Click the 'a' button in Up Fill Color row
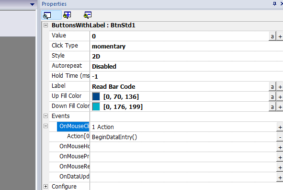 [x=272, y=97]
